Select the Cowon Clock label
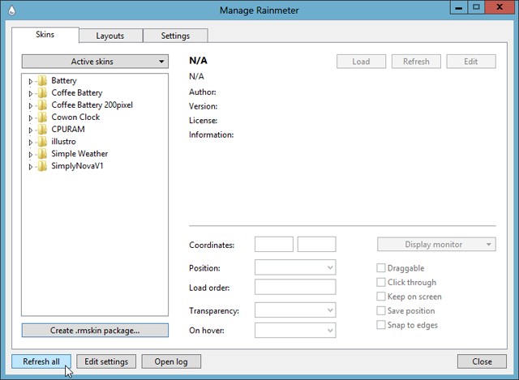The height and width of the screenshot is (380, 519). [x=75, y=117]
